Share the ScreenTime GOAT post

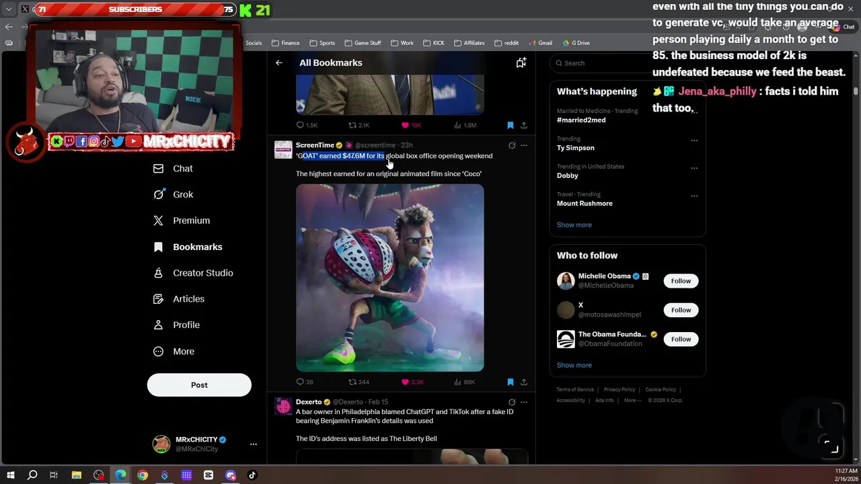tap(524, 382)
